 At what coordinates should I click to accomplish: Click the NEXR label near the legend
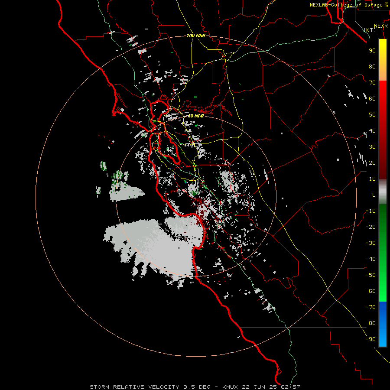point(381,26)
